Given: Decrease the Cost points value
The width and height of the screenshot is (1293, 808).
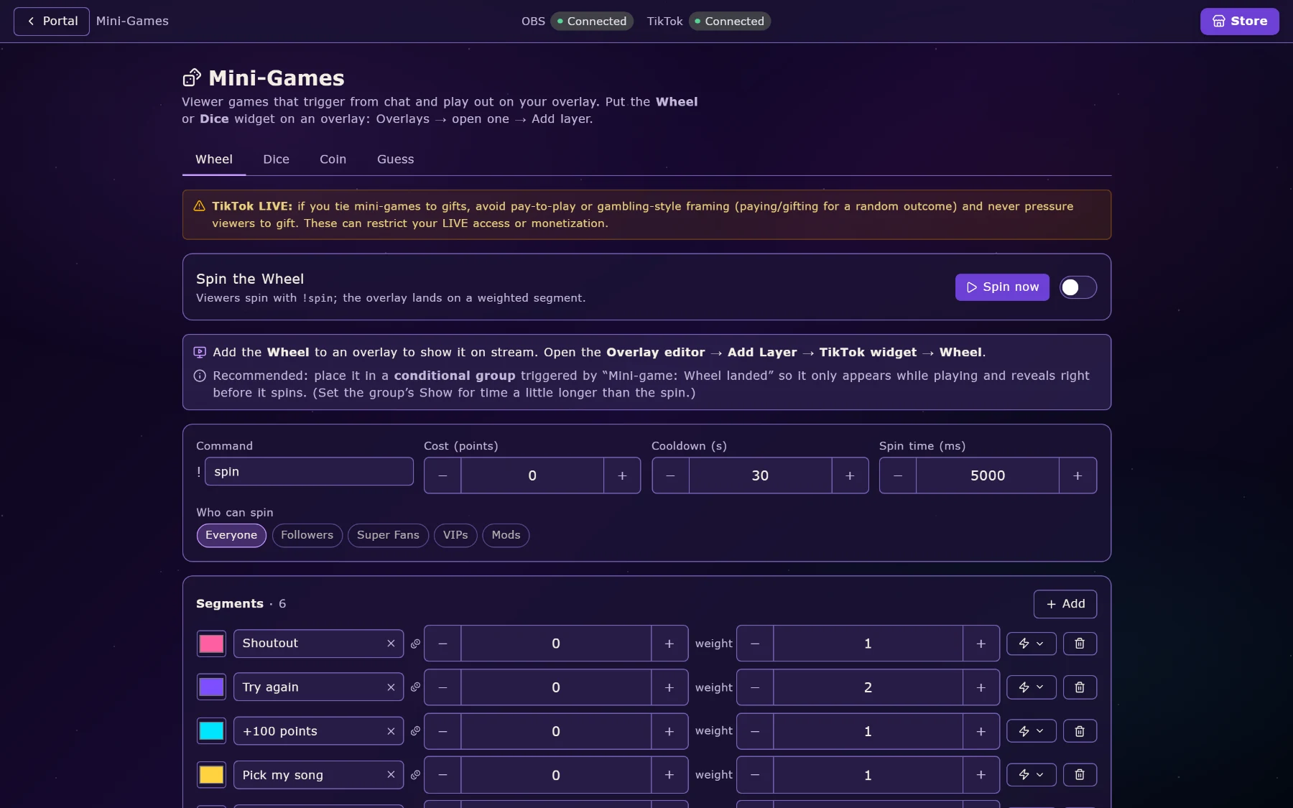Looking at the screenshot, I should pos(442,475).
